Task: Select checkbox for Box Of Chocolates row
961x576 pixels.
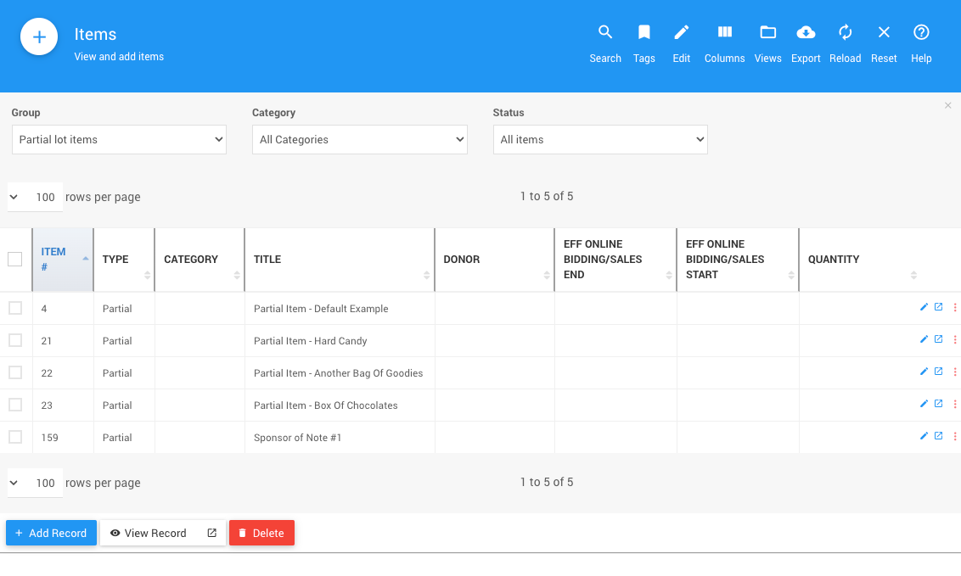Action: (15, 405)
